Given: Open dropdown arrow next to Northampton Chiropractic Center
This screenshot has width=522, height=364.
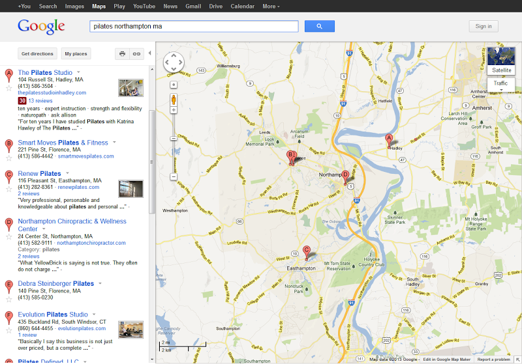Looking at the screenshot, I should pos(44,229).
